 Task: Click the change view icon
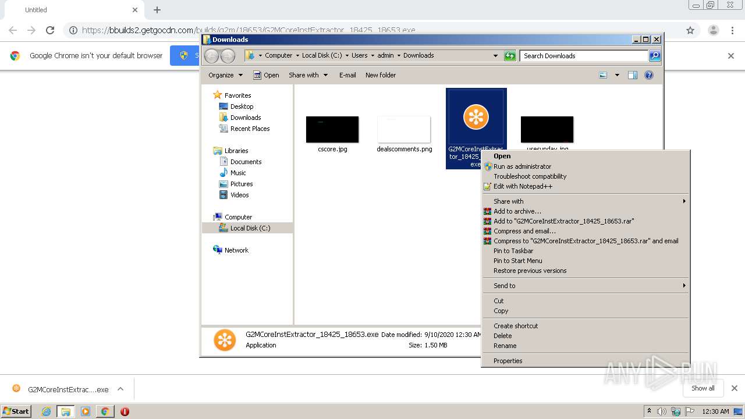603,75
